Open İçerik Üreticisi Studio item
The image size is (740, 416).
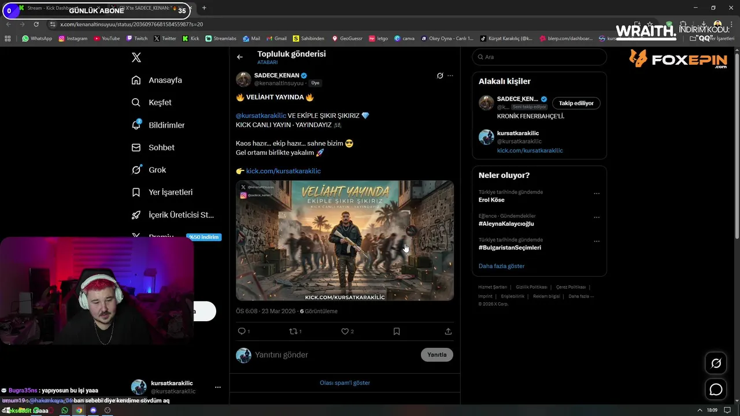tap(172, 215)
